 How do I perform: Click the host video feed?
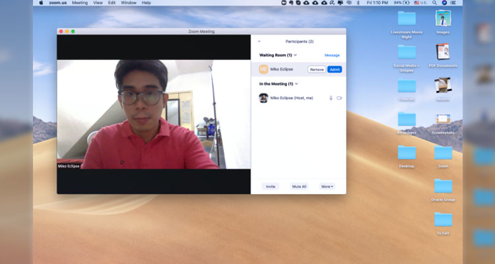[154, 114]
